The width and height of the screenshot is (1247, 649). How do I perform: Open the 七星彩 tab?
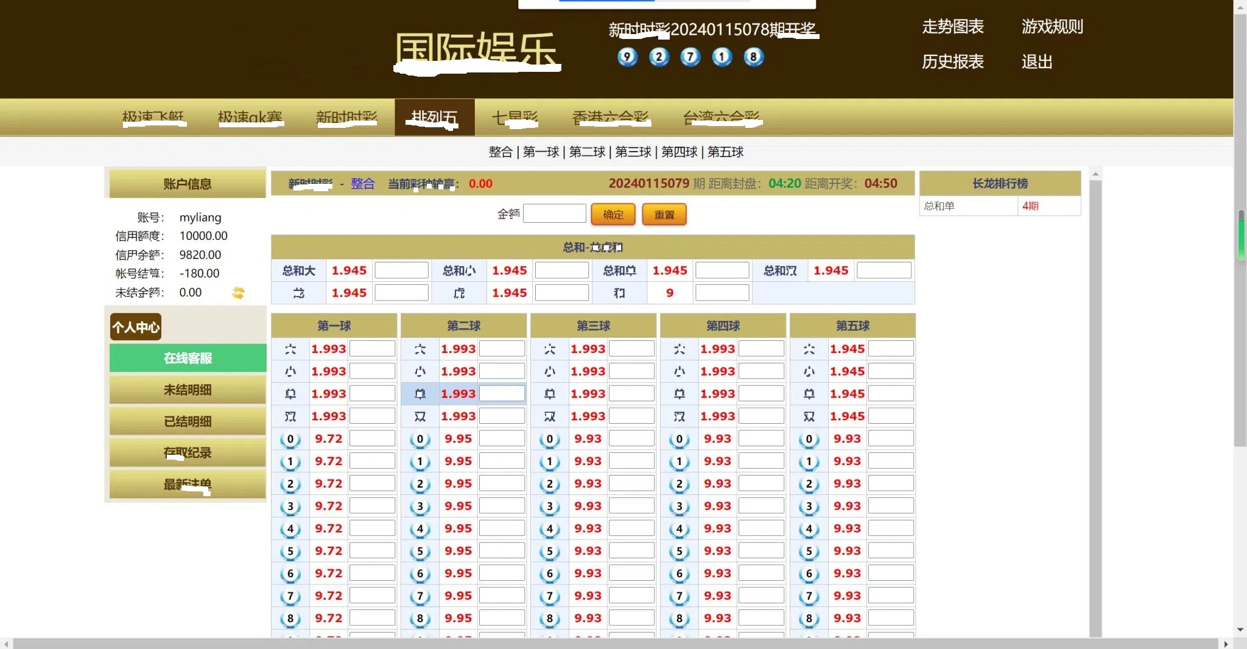pyautogui.click(x=515, y=117)
